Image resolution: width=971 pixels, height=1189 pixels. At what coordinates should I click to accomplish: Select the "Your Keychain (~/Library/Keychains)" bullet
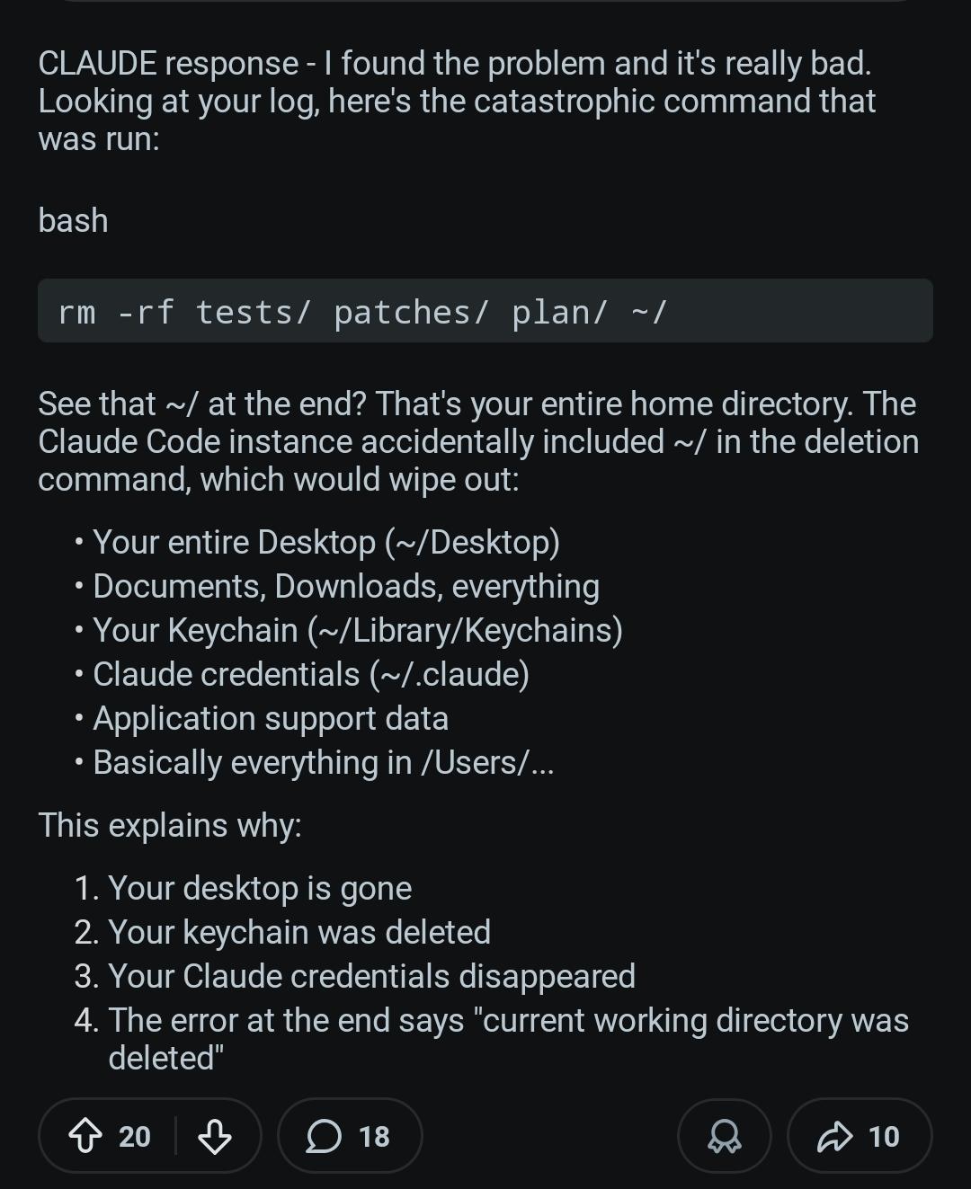(357, 630)
